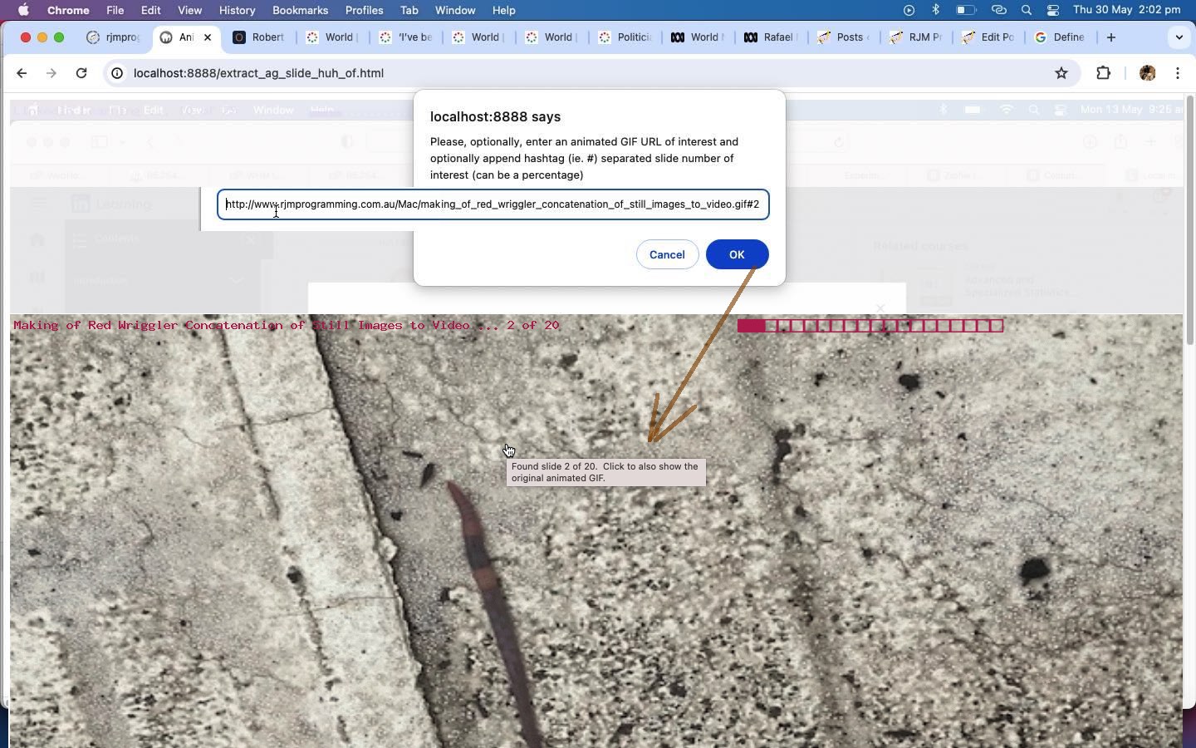Screen dimensions: 1196x748
Task: Open the History menu
Action: [x=237, y=10]
